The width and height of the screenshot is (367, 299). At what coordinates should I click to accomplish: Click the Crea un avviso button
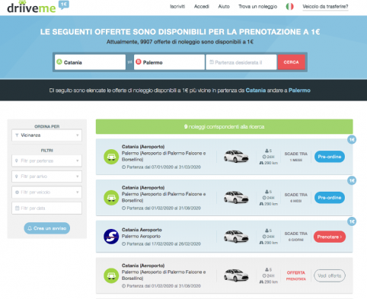tap(47, 228)
